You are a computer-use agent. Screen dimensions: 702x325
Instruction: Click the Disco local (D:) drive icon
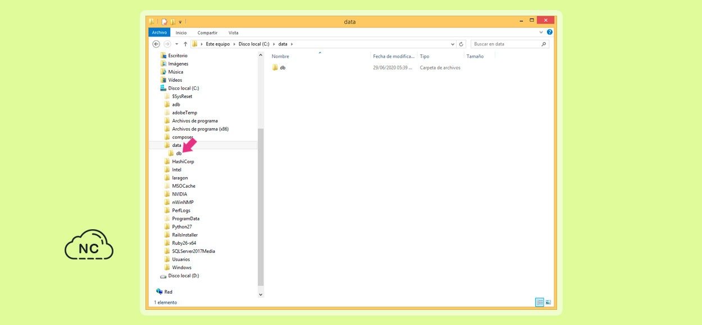(x=163, y=276)
